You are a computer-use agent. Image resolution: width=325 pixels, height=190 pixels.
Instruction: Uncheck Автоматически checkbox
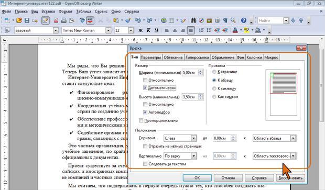coord(145,88)
